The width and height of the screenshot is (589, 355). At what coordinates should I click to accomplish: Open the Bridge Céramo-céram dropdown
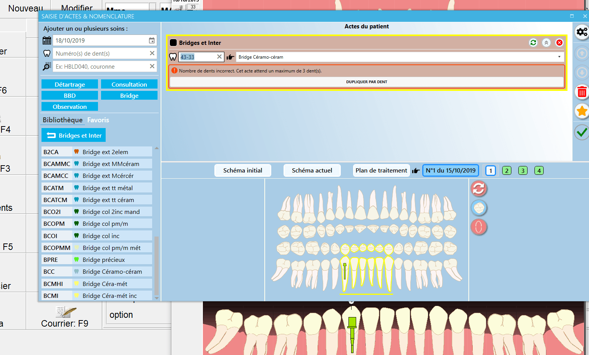pos(559,57)
